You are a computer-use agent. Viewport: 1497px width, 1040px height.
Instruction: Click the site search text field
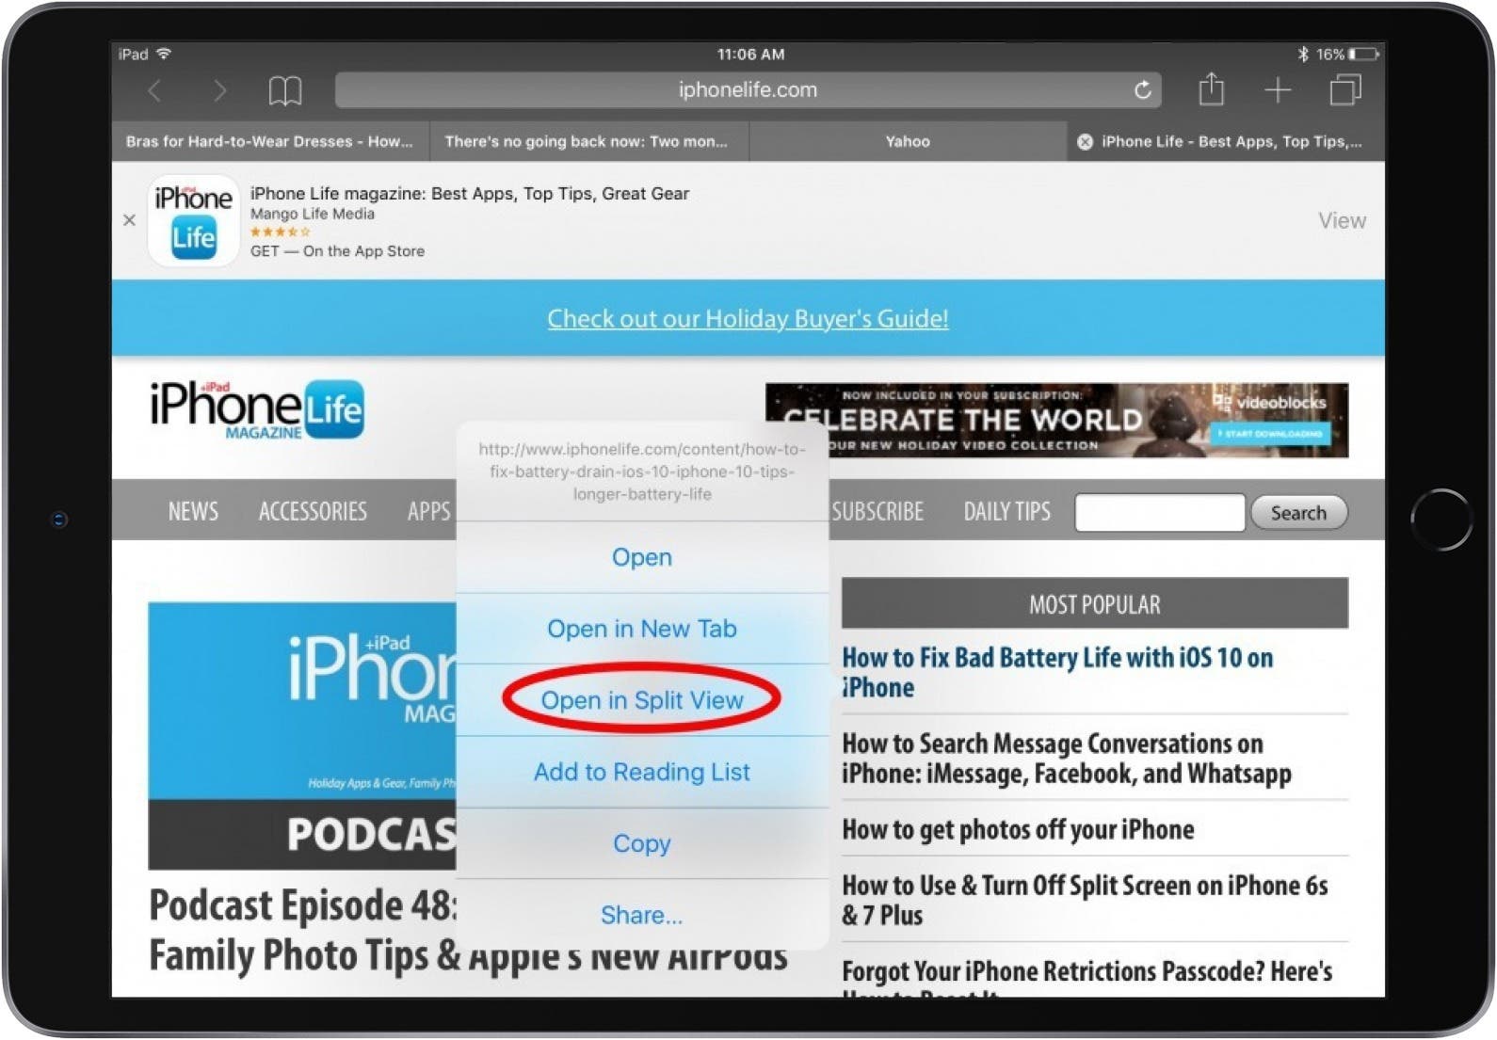point(1160,513)
